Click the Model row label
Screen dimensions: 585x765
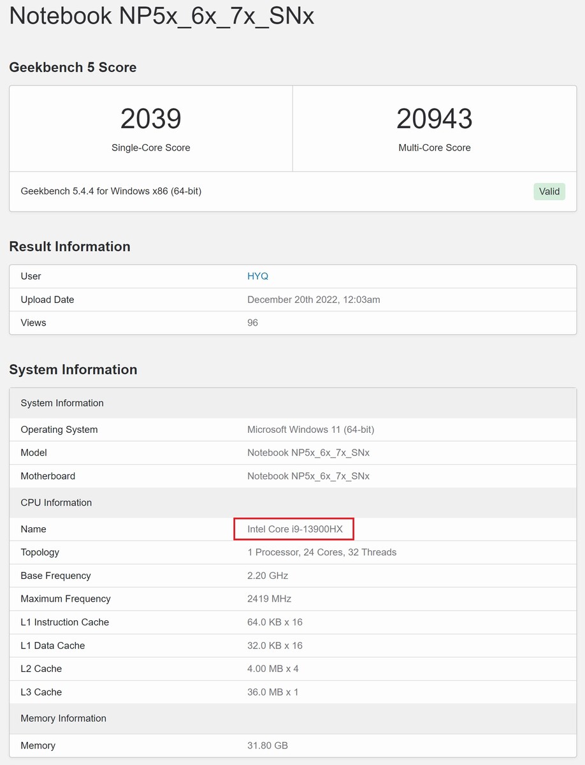pos(34,453)
